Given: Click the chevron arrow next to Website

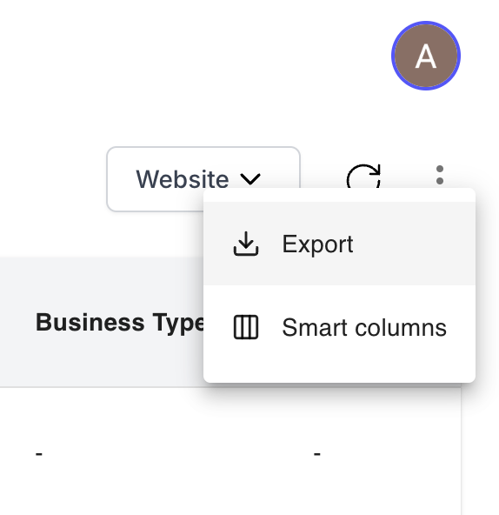Looking at the screenshot, I should coord(250,179).
